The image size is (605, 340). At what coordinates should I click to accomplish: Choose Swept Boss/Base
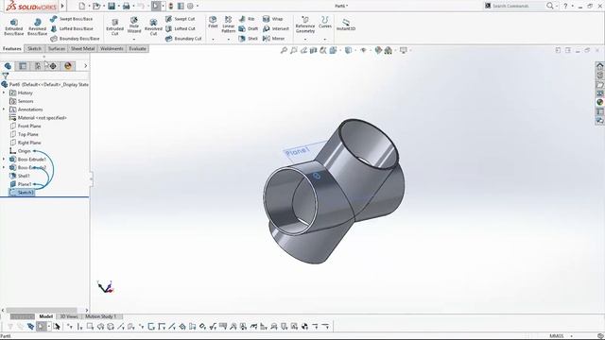[x=72, y=19]
